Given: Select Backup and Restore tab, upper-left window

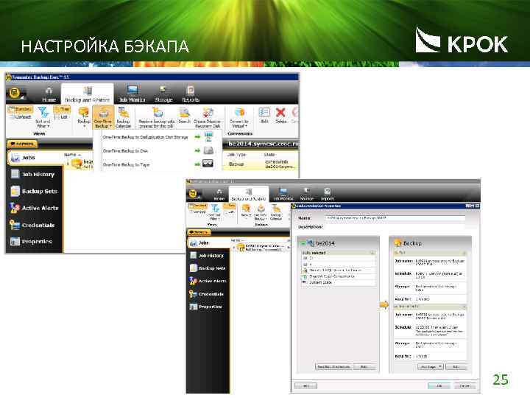Looking at the screenshot, I should (x=87, y=95).
